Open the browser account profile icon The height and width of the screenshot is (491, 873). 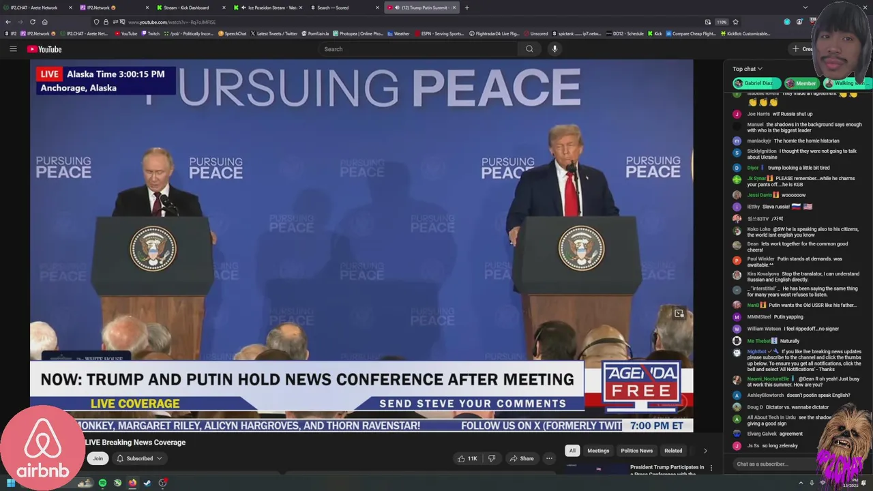click(x=799, y=22)
